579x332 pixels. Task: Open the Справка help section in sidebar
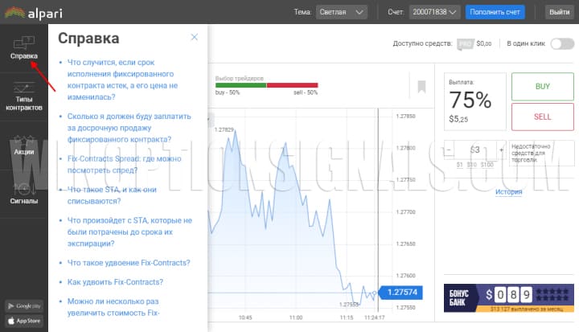(23, 47)
